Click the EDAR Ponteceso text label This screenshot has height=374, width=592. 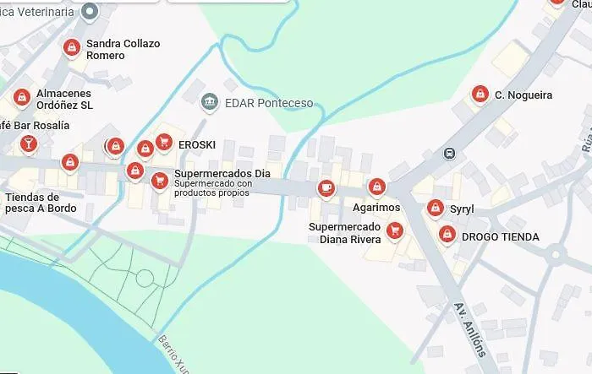coord(269,103)
